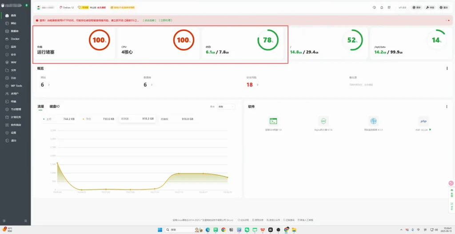455x234 pixels.
Task: Click the 更新 update button
Action: click(417, 8)
